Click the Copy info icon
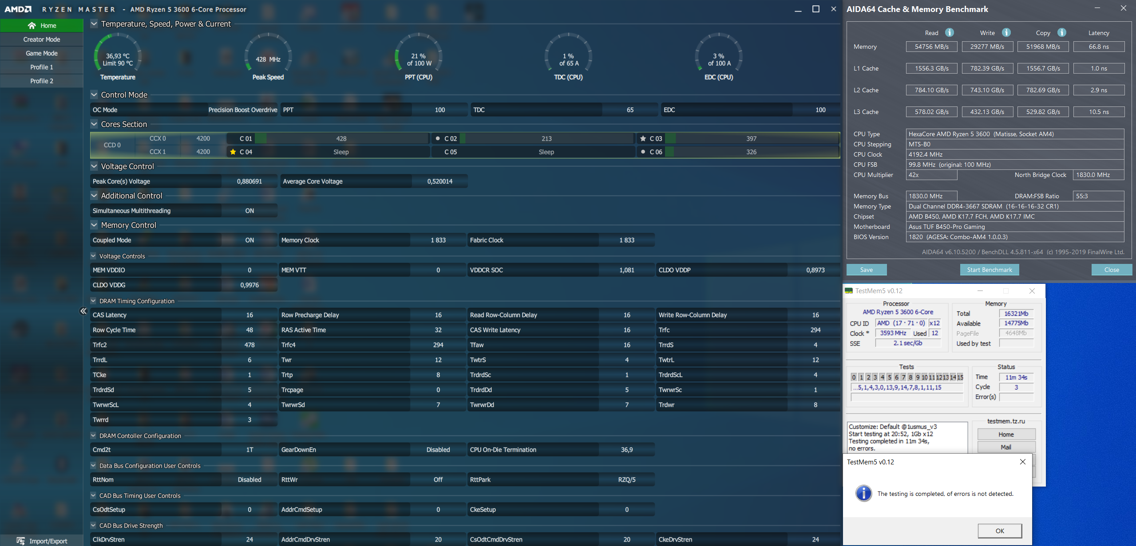1136x546 pixels. [1061, 32]
